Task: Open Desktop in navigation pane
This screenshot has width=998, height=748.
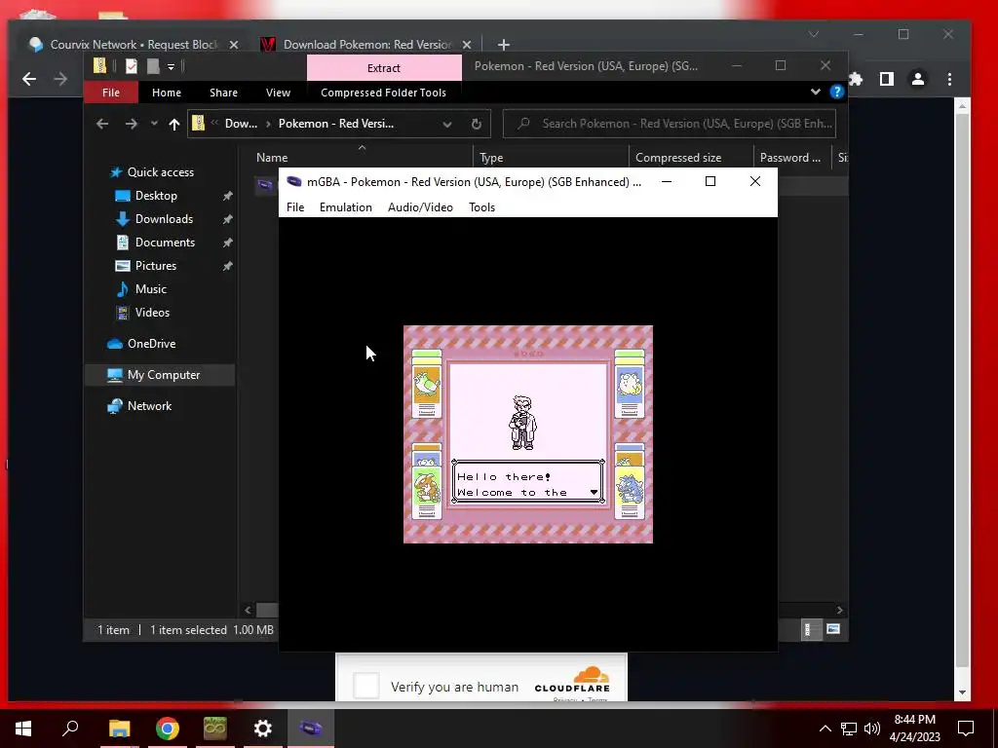Action: tap(156, 196)
